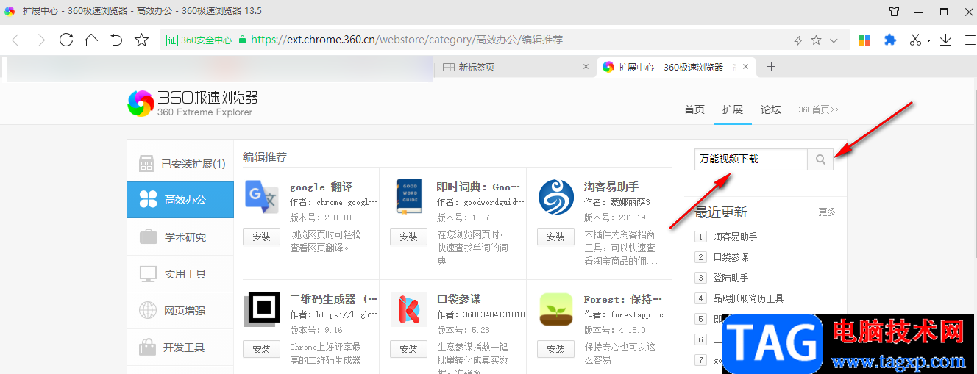Open 品聘抓取简历工具 in 最近更新 list

point(748,298)
